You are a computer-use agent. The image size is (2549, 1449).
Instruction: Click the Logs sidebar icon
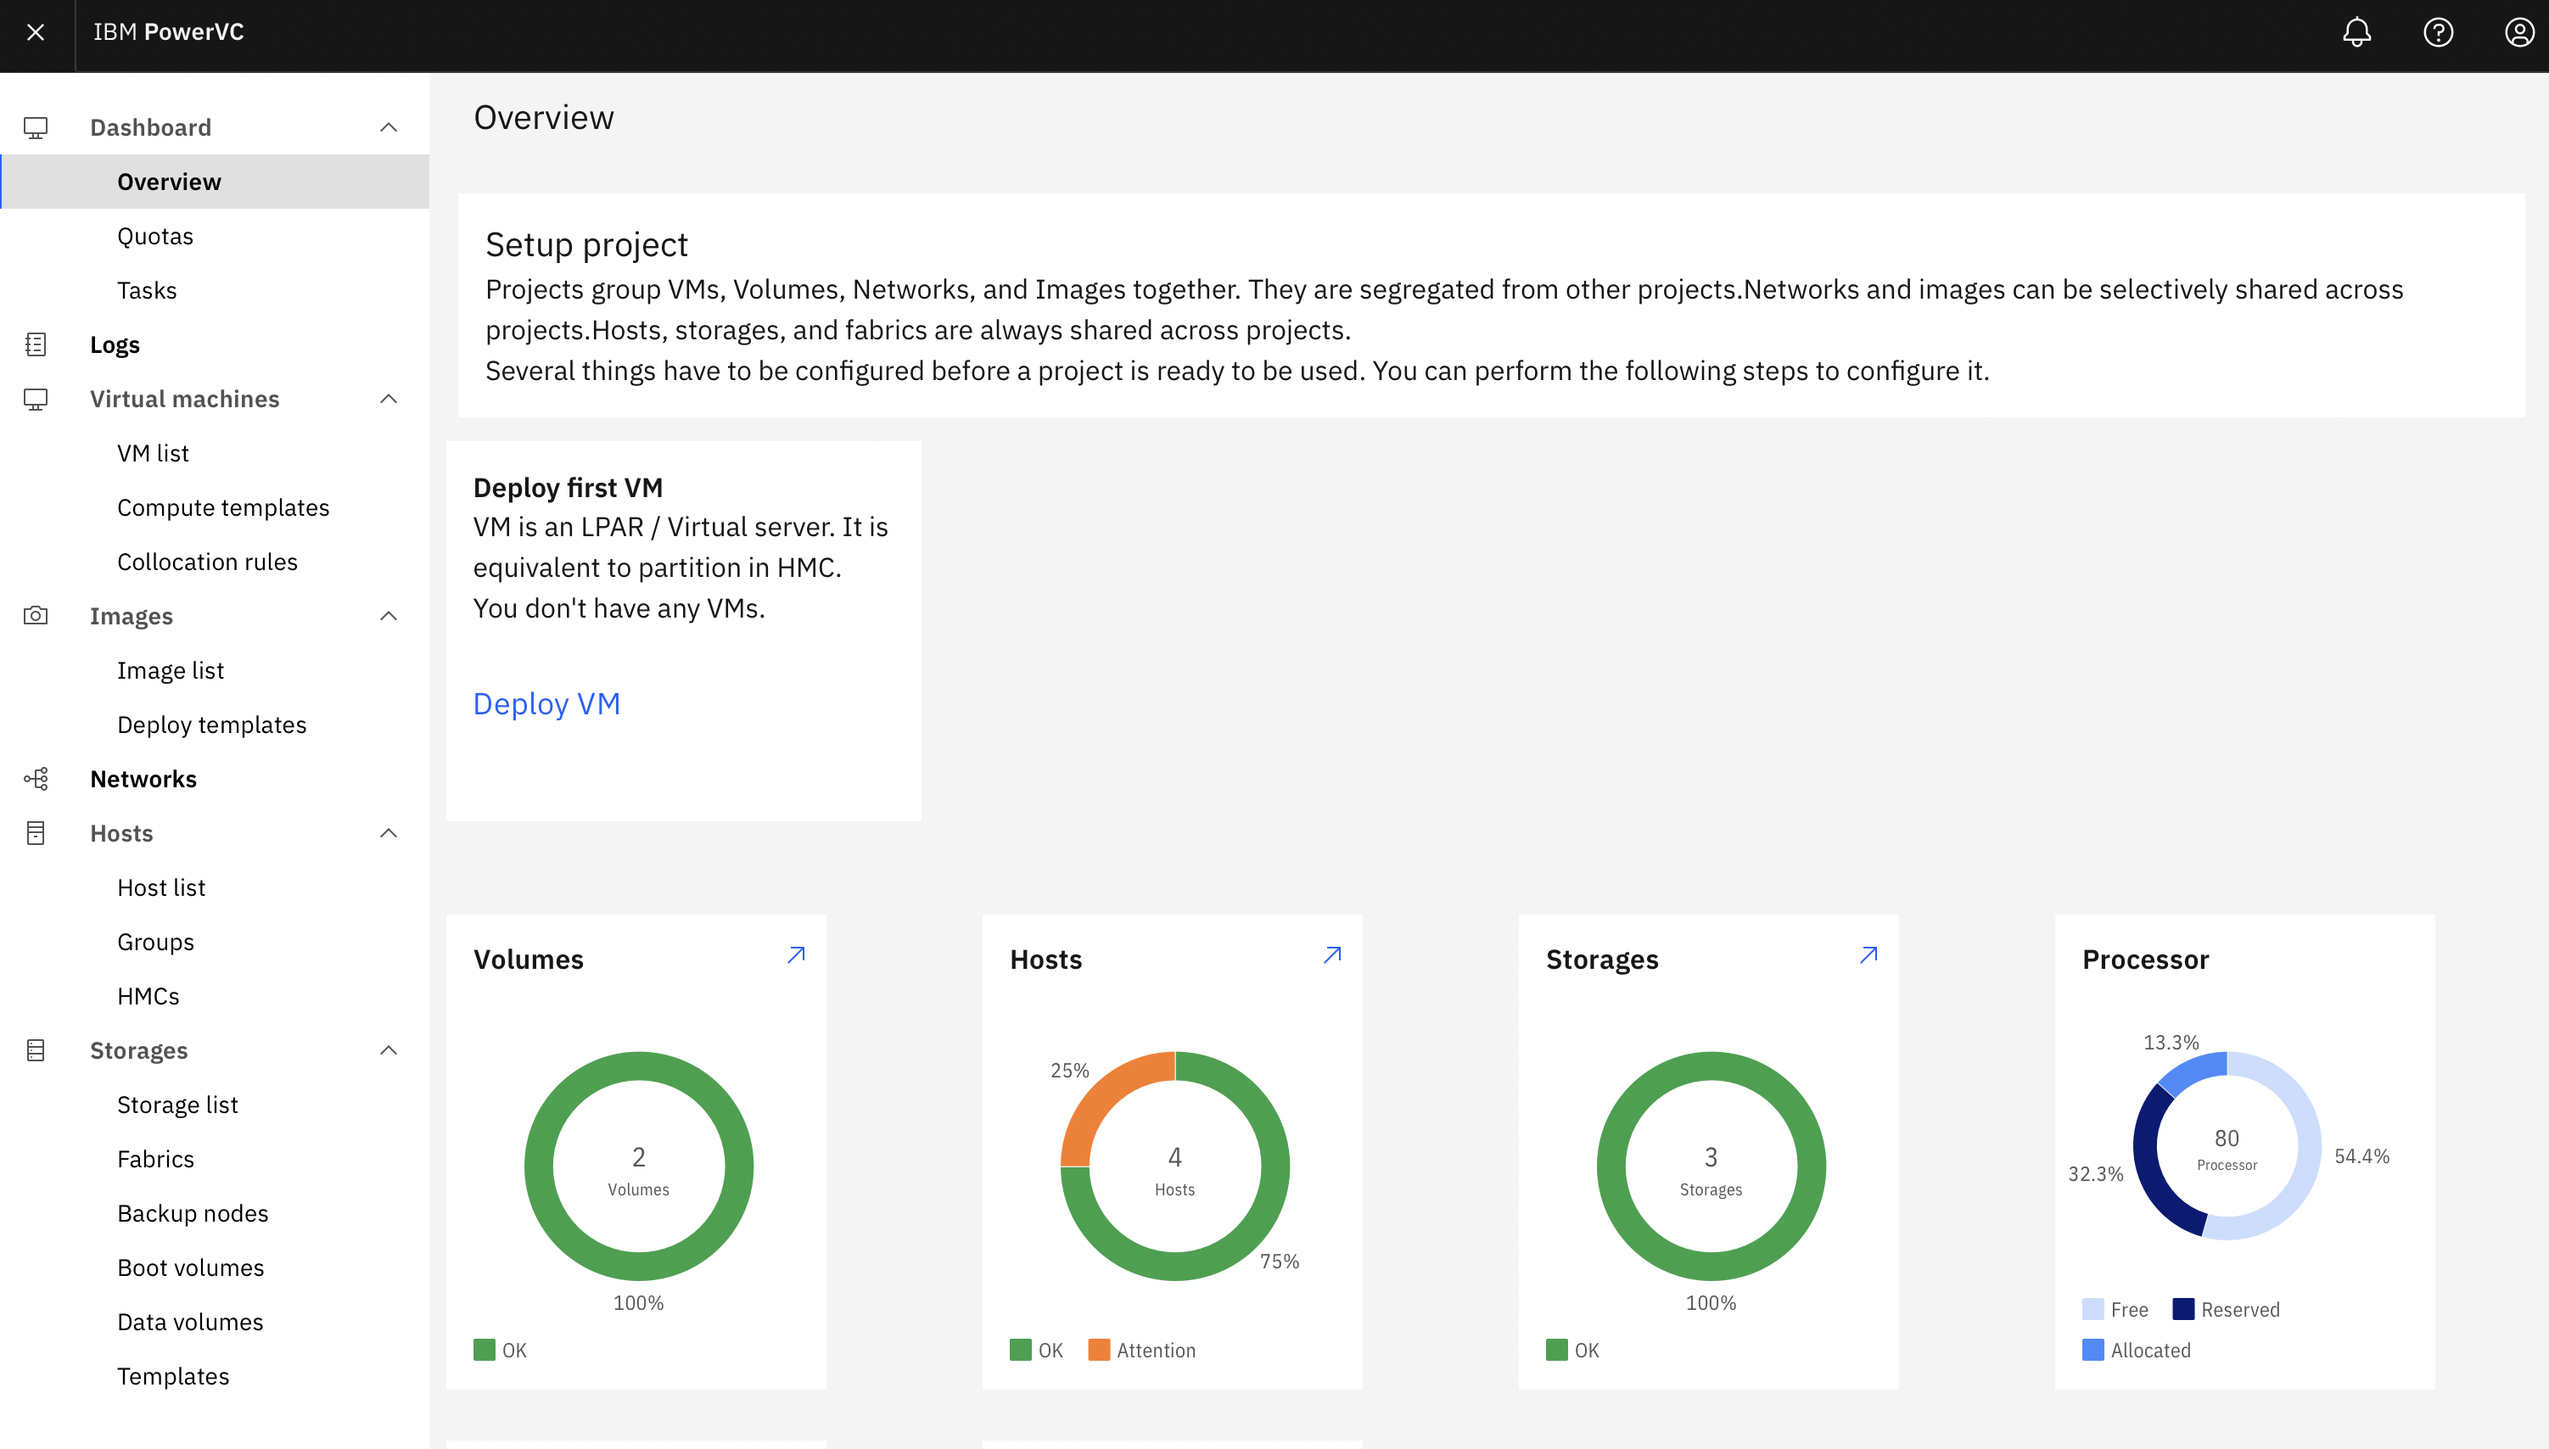(x=36, y=344)
